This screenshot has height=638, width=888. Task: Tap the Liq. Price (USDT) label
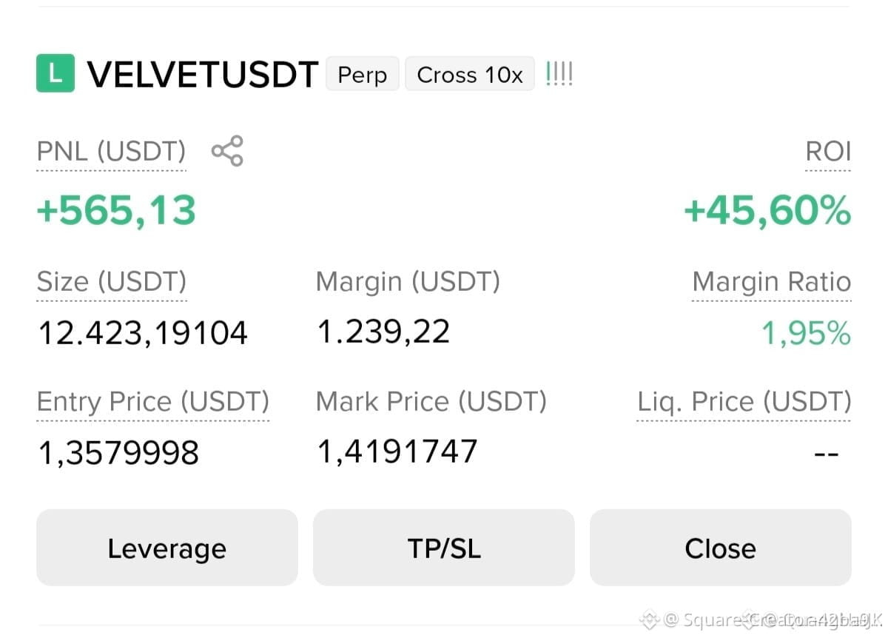click(744, 402)
